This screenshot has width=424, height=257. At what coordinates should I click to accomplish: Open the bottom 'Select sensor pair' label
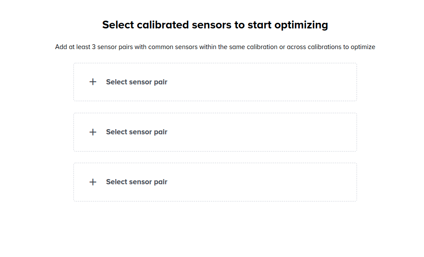137,182
